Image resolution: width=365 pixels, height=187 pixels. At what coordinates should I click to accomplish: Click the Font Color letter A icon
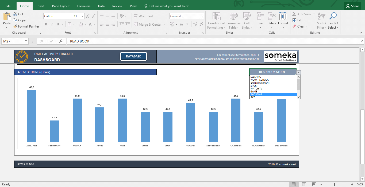click(90, 24)
